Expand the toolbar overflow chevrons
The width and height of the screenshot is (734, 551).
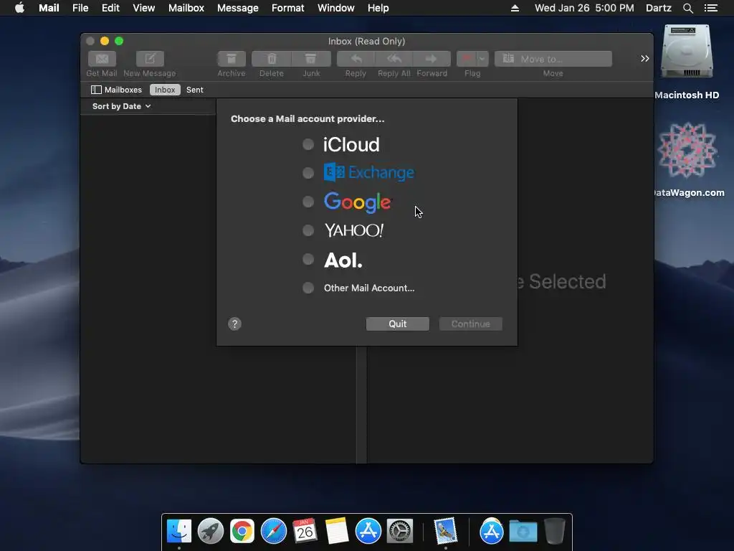tap(645, 59)
